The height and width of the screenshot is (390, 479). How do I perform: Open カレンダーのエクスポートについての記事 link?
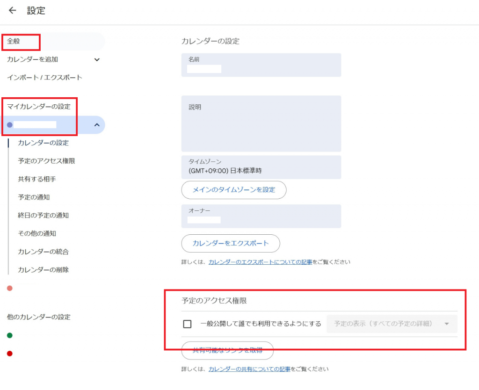tap(260, 262)
